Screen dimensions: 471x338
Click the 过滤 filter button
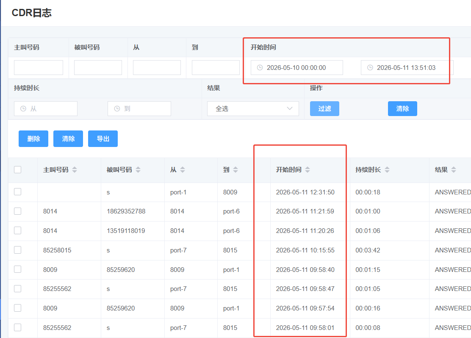(x=324, y=109)
